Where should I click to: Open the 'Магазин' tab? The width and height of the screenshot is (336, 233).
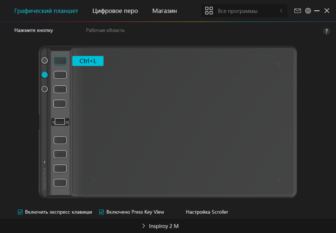164,11
